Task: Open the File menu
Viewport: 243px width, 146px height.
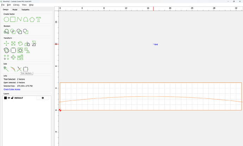Action: [x=3, y=5]
